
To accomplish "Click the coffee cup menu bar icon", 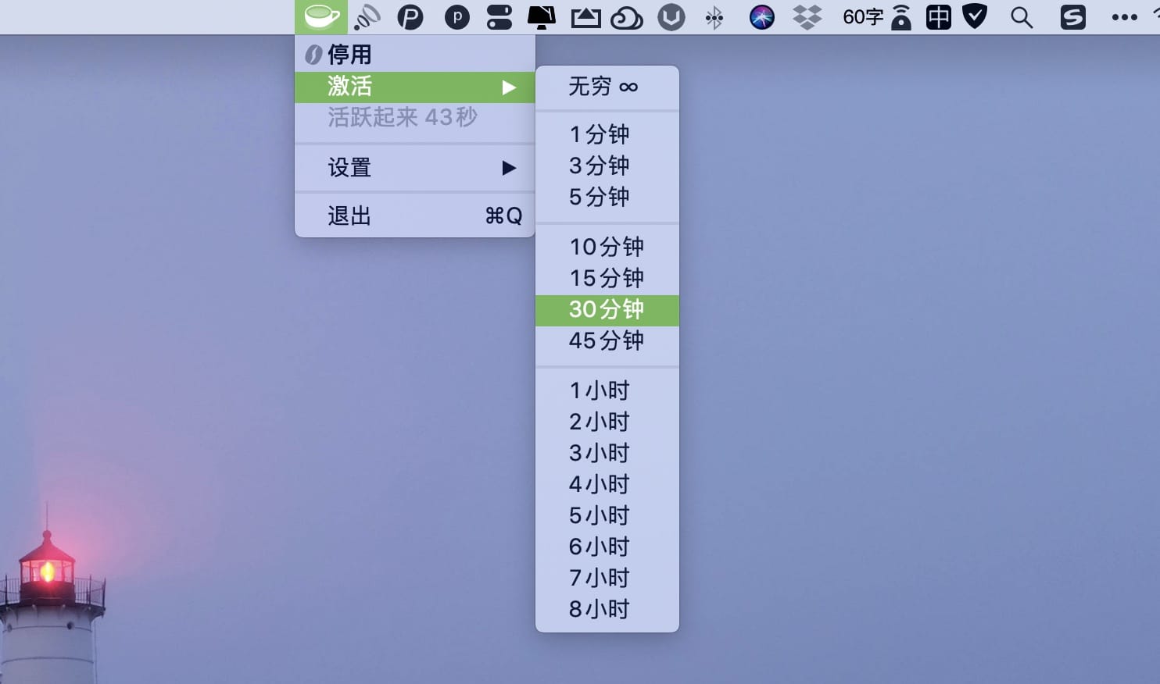I will tap(321, 16).
